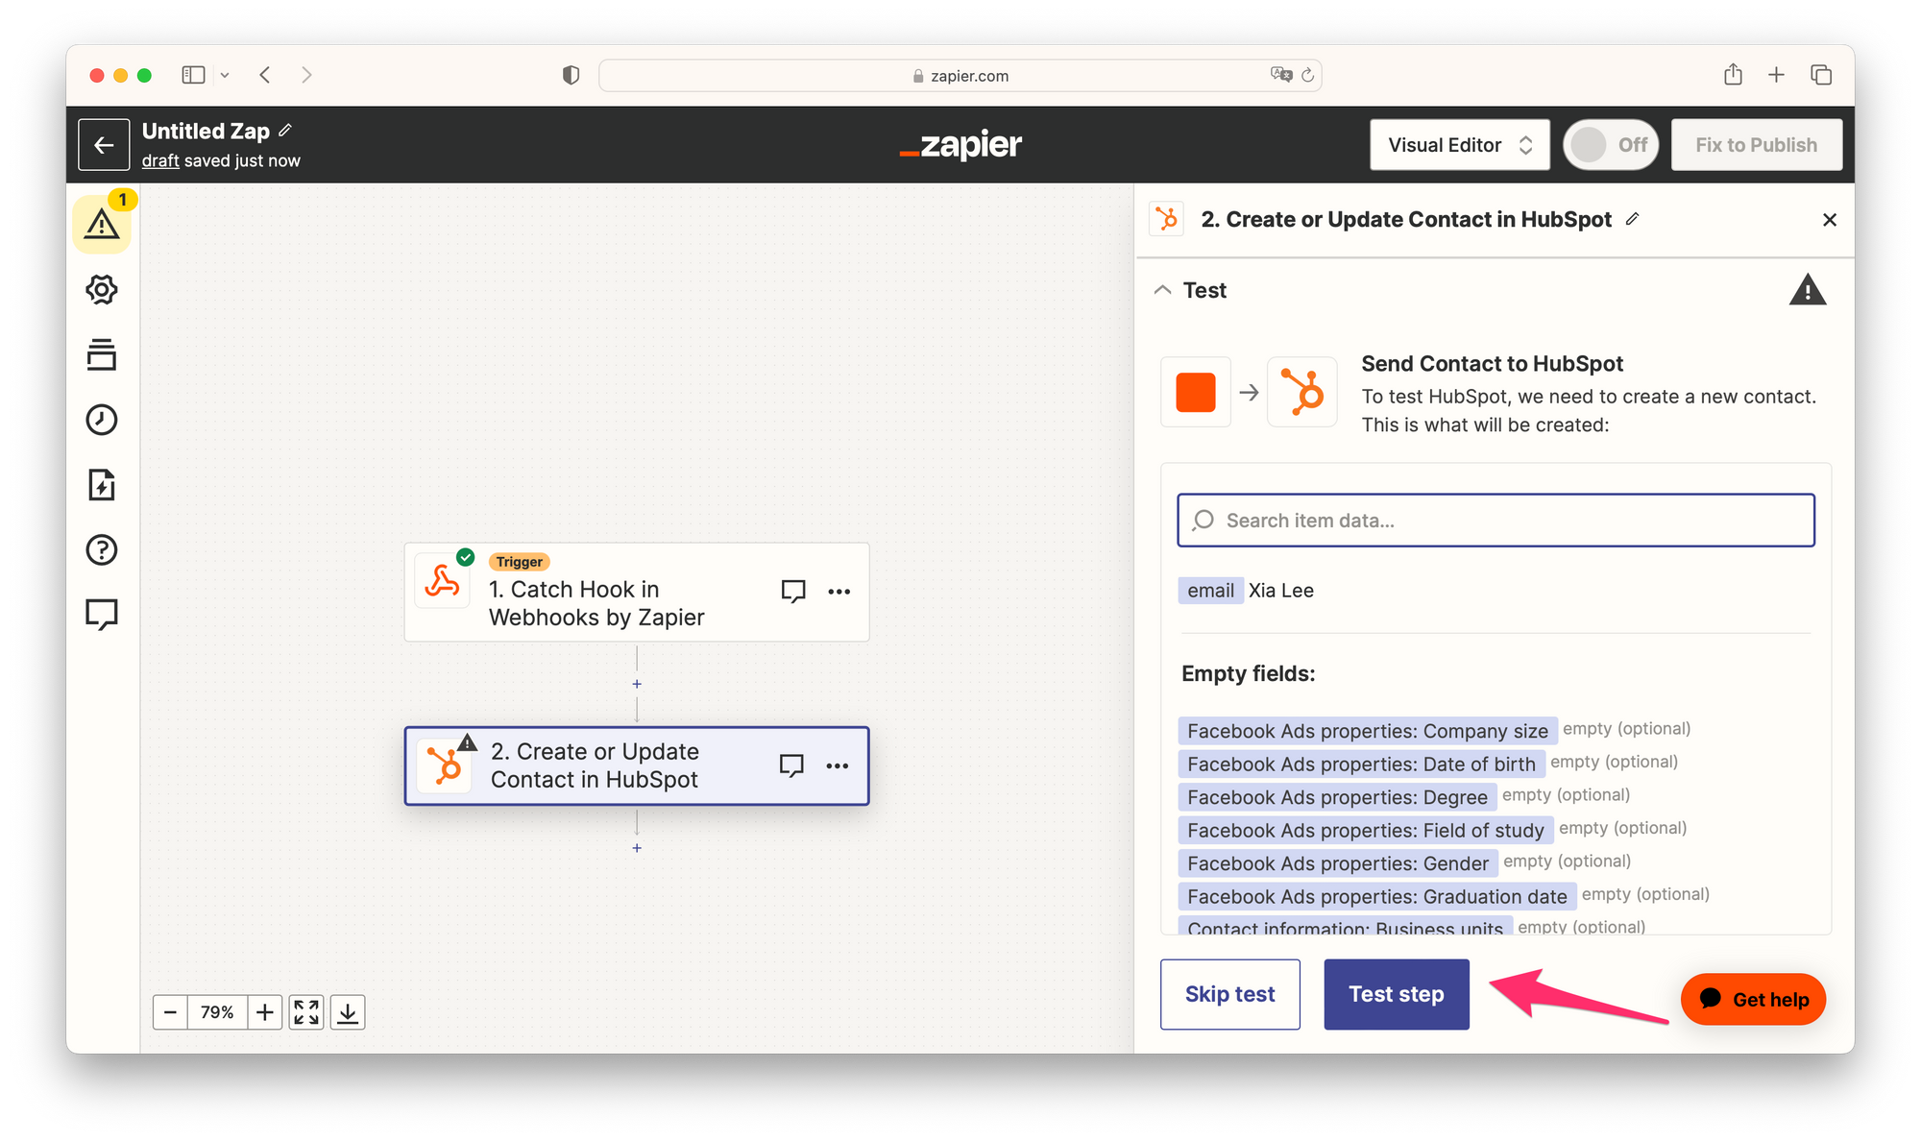Screen dimensions: 1921x1141
Task: Toggle the Zap On/Off switch
Action: click(x=1611, y=145)
